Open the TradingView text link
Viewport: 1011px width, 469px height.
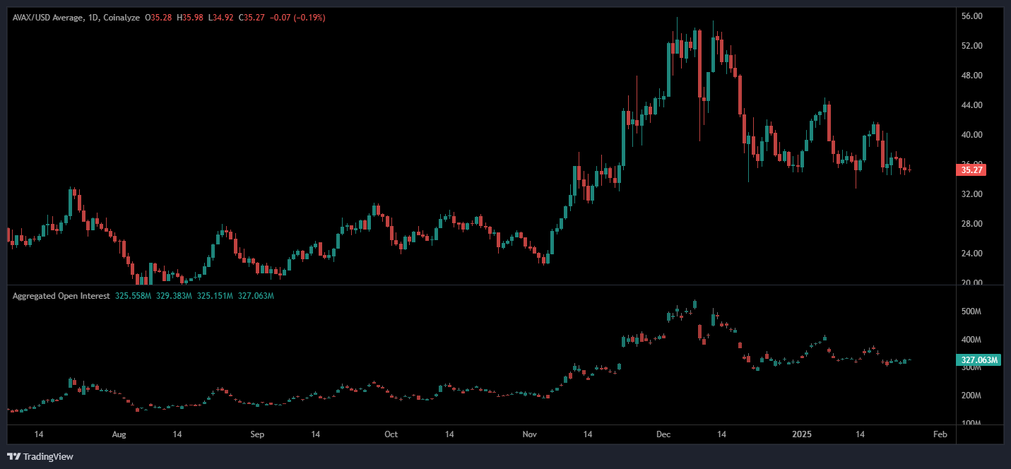pyautogui.click(x=48, y=457)
